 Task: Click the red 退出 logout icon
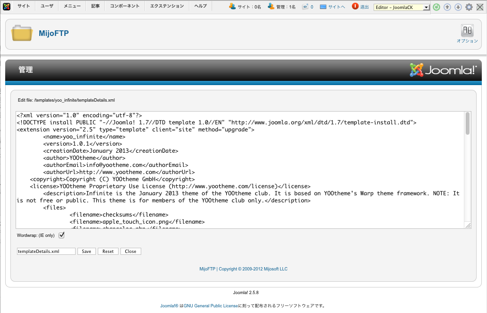355,7
